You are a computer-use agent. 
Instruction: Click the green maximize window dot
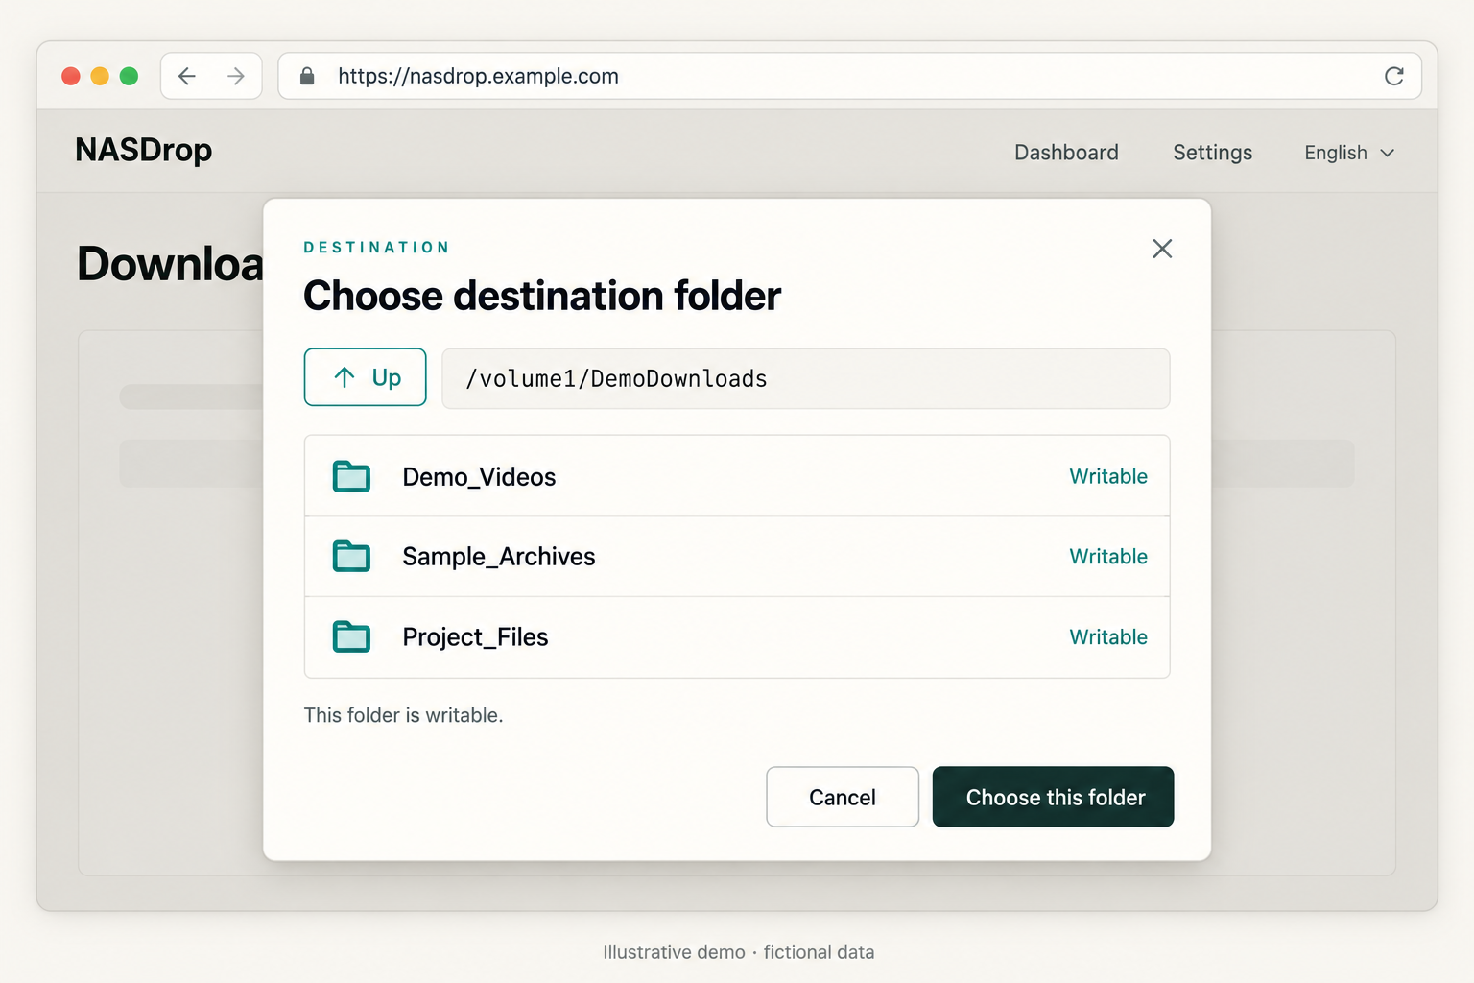pos(129,76)
